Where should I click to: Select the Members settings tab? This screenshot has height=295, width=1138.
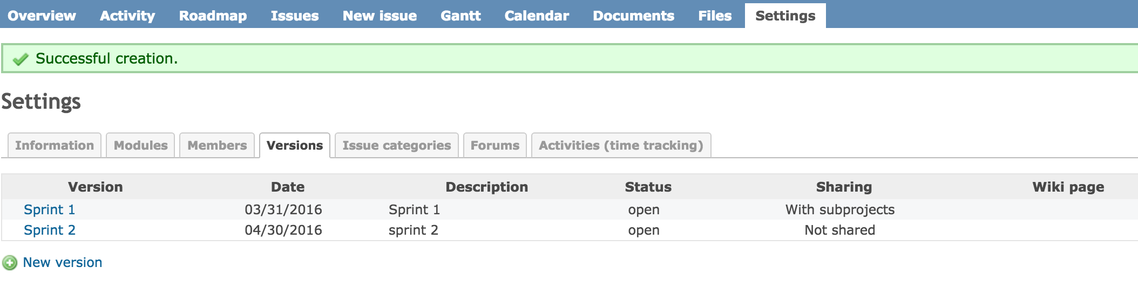217,145
